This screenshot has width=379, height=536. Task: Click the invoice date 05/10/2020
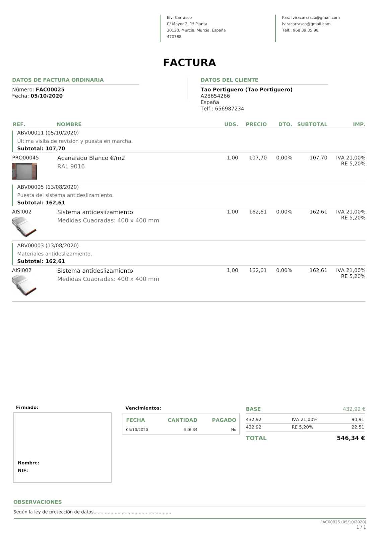click(47, 96)
